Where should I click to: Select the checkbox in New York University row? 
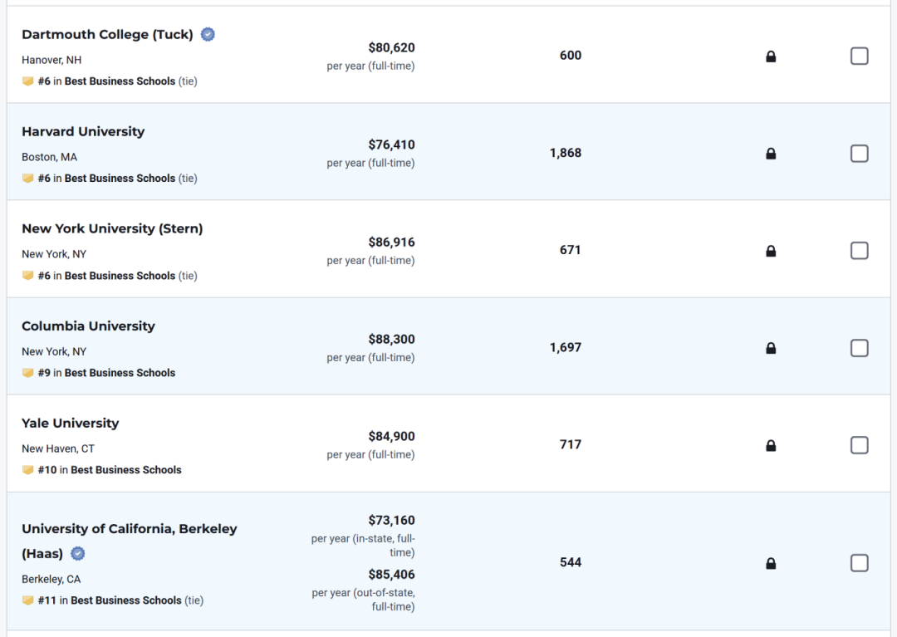coord(860,251)
